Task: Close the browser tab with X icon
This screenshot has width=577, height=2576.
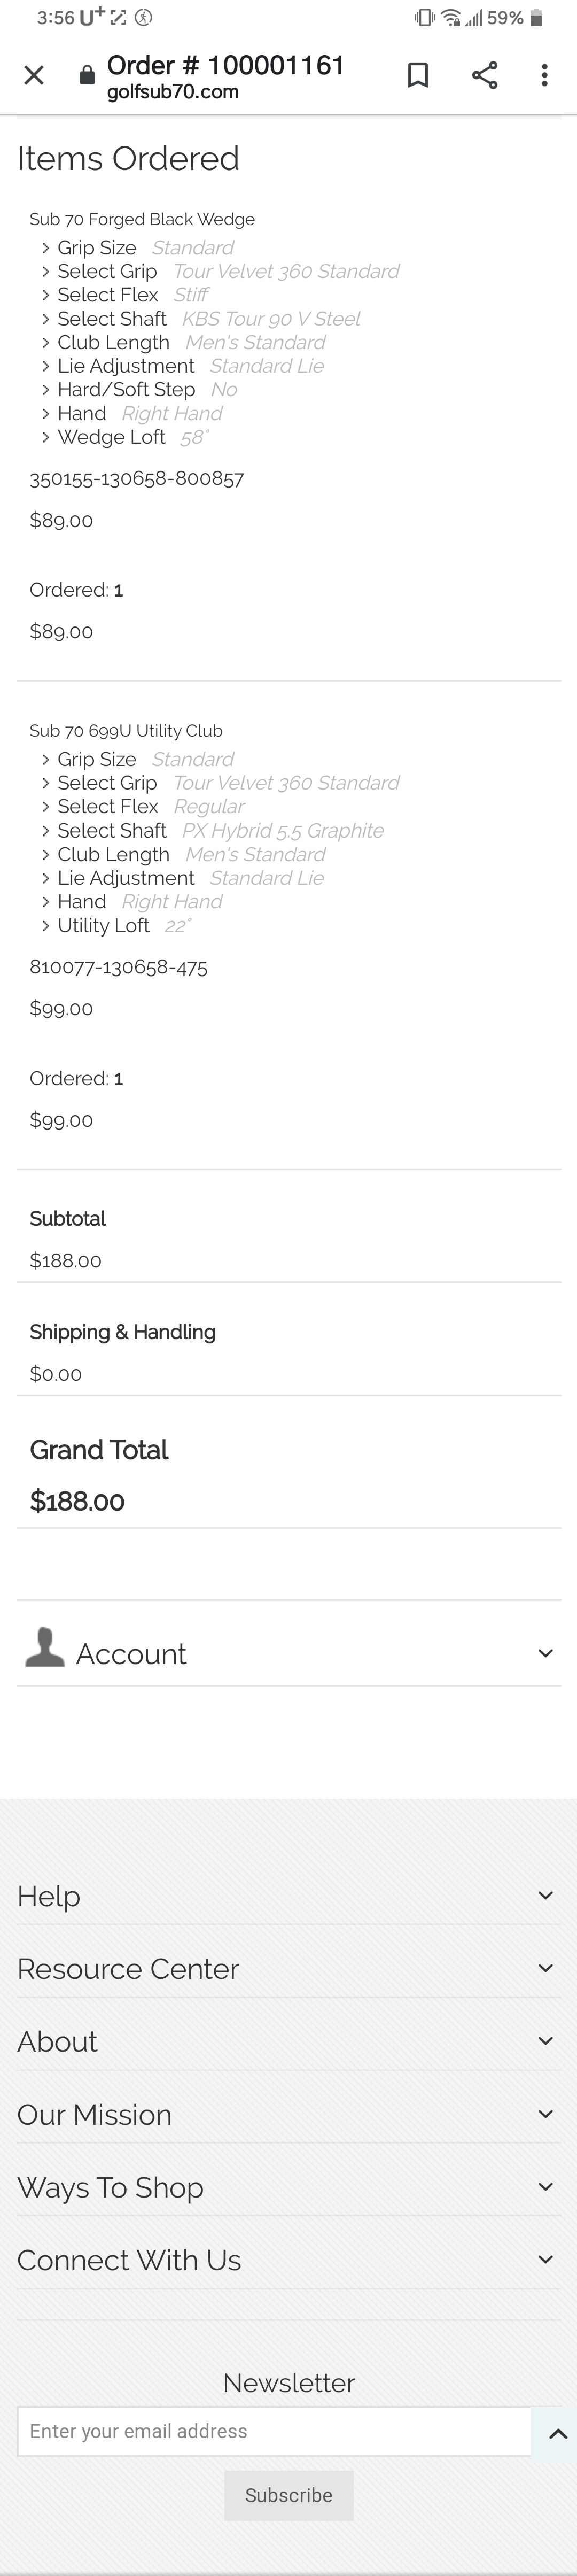Action: point(34,75)
